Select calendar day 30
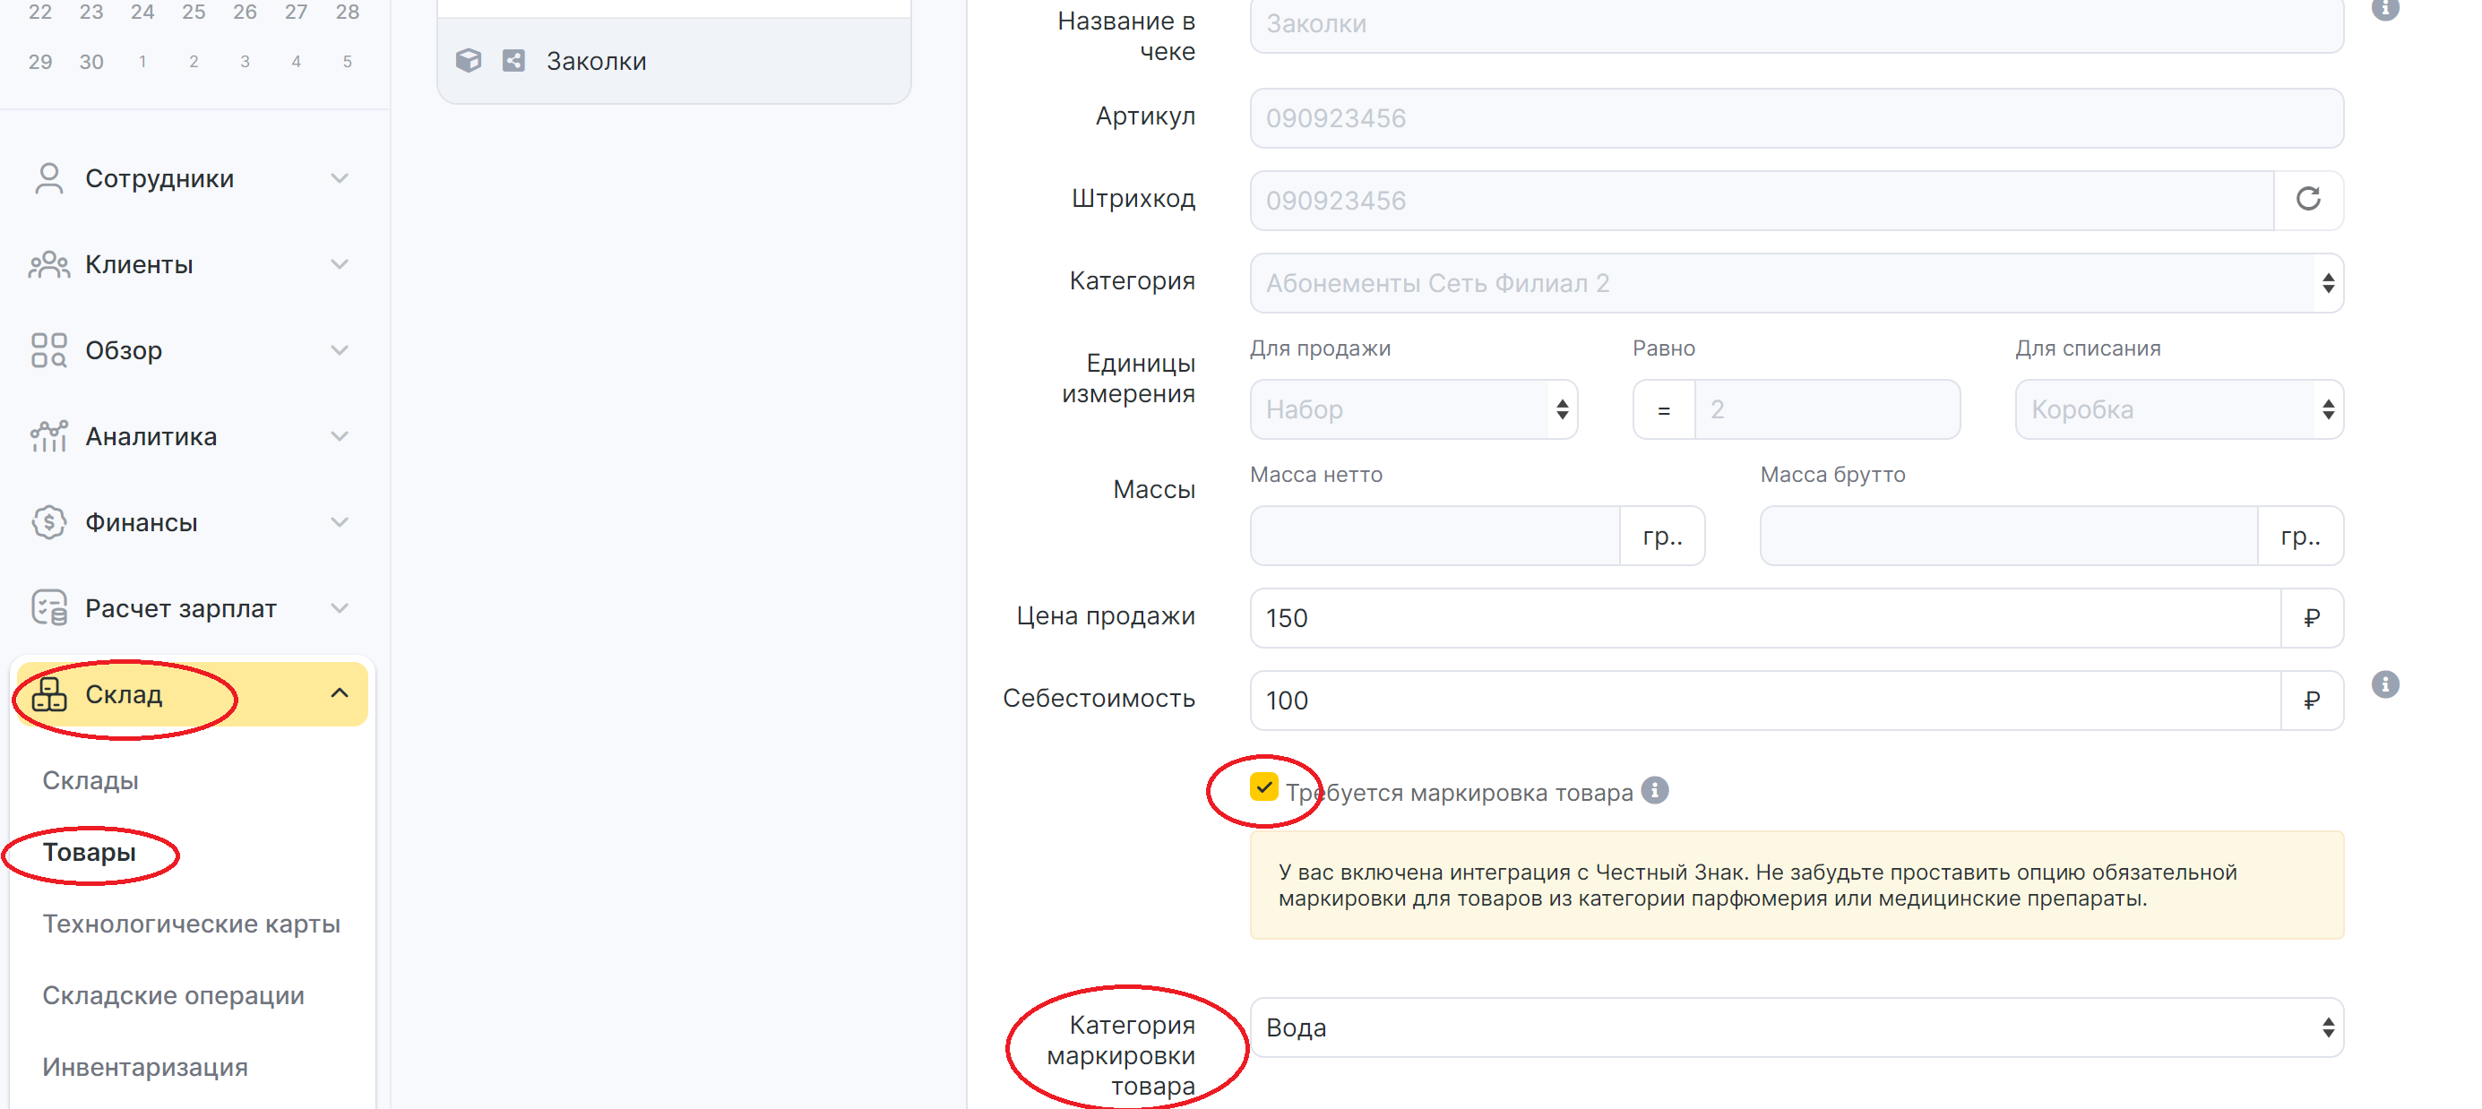The width and height of the screenshot is (2482, 1109). (x=91, y=62)
